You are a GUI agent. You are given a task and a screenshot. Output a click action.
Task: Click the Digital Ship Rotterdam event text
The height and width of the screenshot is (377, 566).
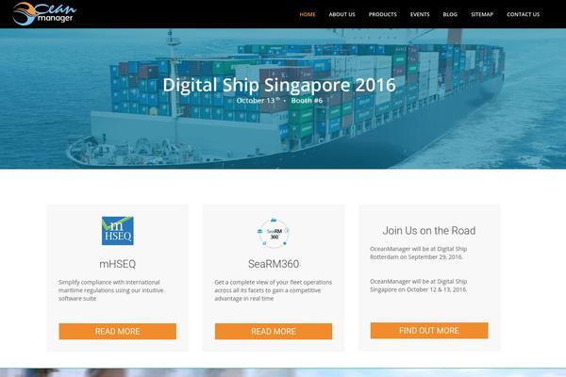coord(419,253)
